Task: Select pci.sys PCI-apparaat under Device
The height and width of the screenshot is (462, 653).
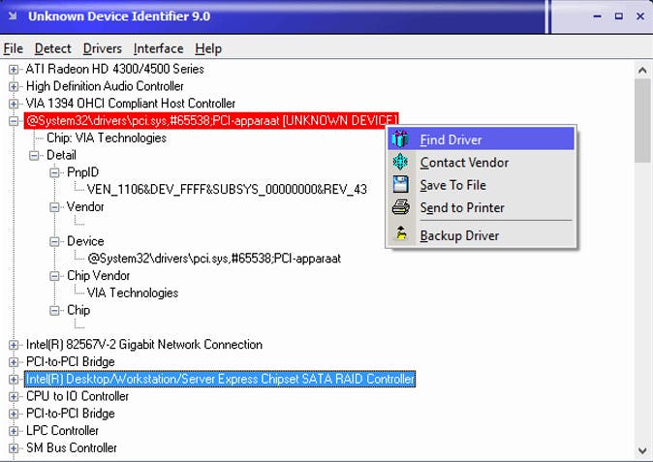Action: tap(214, 259)
